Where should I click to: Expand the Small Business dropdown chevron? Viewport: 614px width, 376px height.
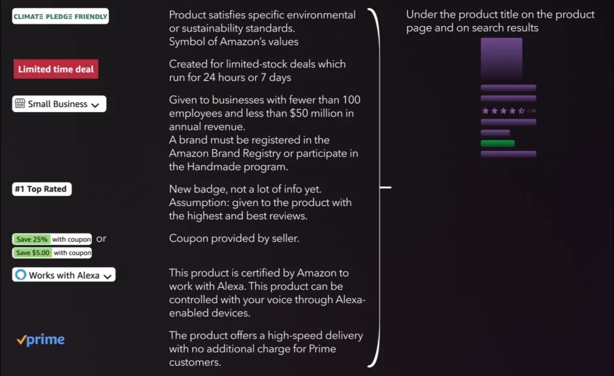[x=95, y=105]
